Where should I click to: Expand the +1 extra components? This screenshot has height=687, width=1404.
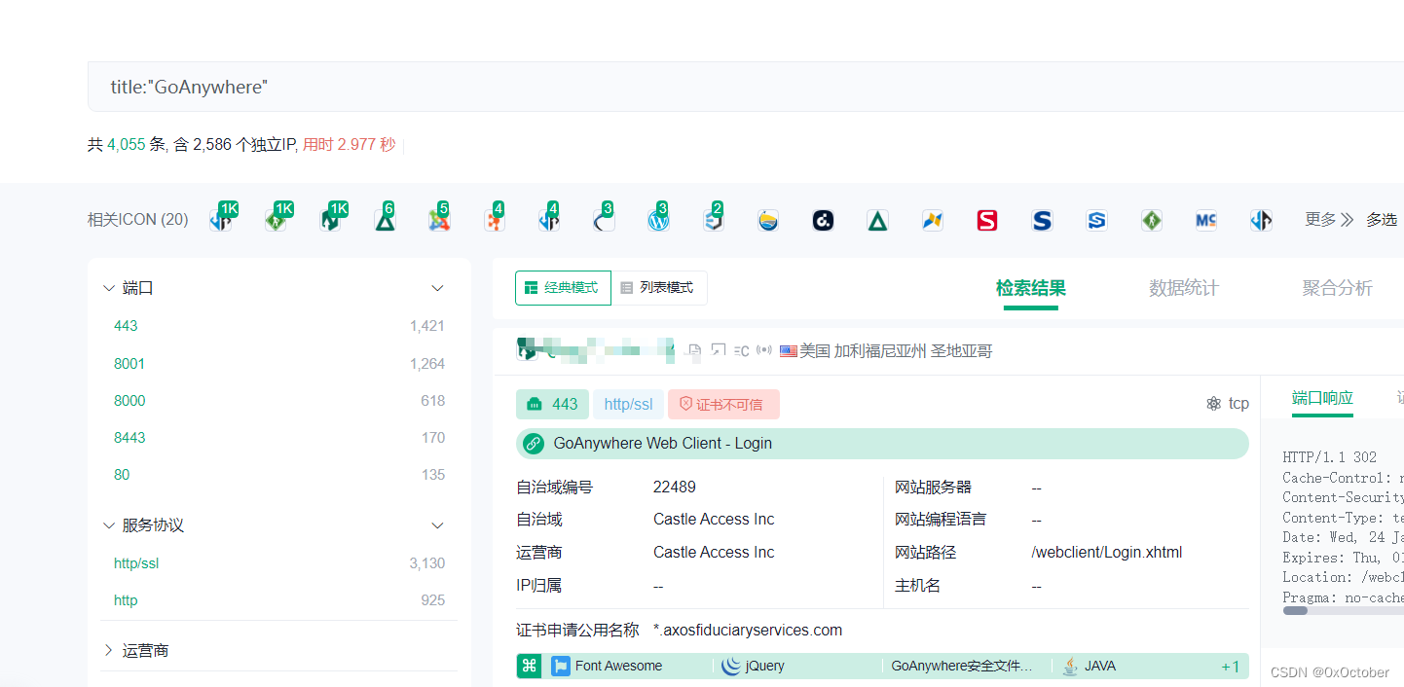click(x=1231, y=667)
